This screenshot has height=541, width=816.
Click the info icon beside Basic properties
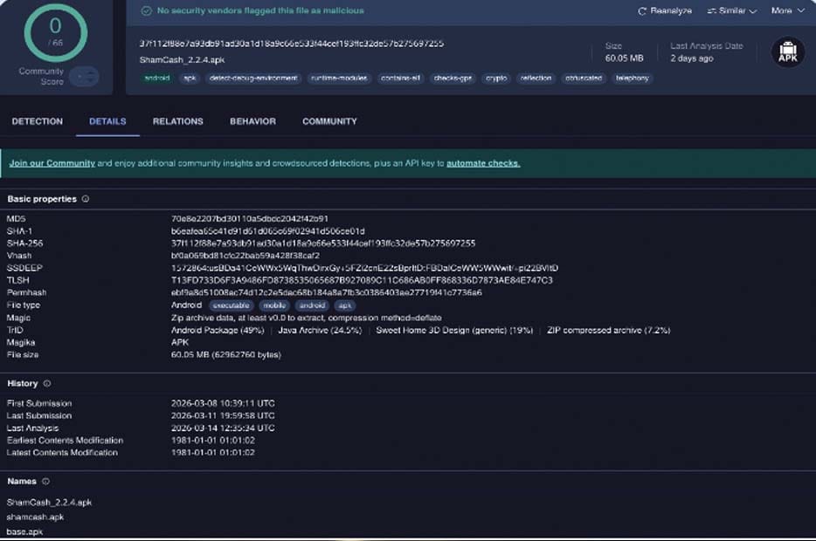pyautogui.click(x=86, y=199)
